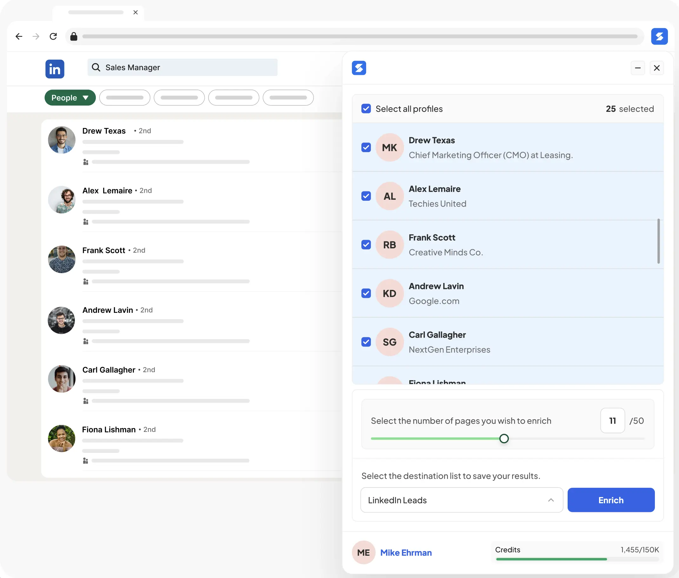
Task: Open Mike Ehrman's account link
Action: click(405, 552)
